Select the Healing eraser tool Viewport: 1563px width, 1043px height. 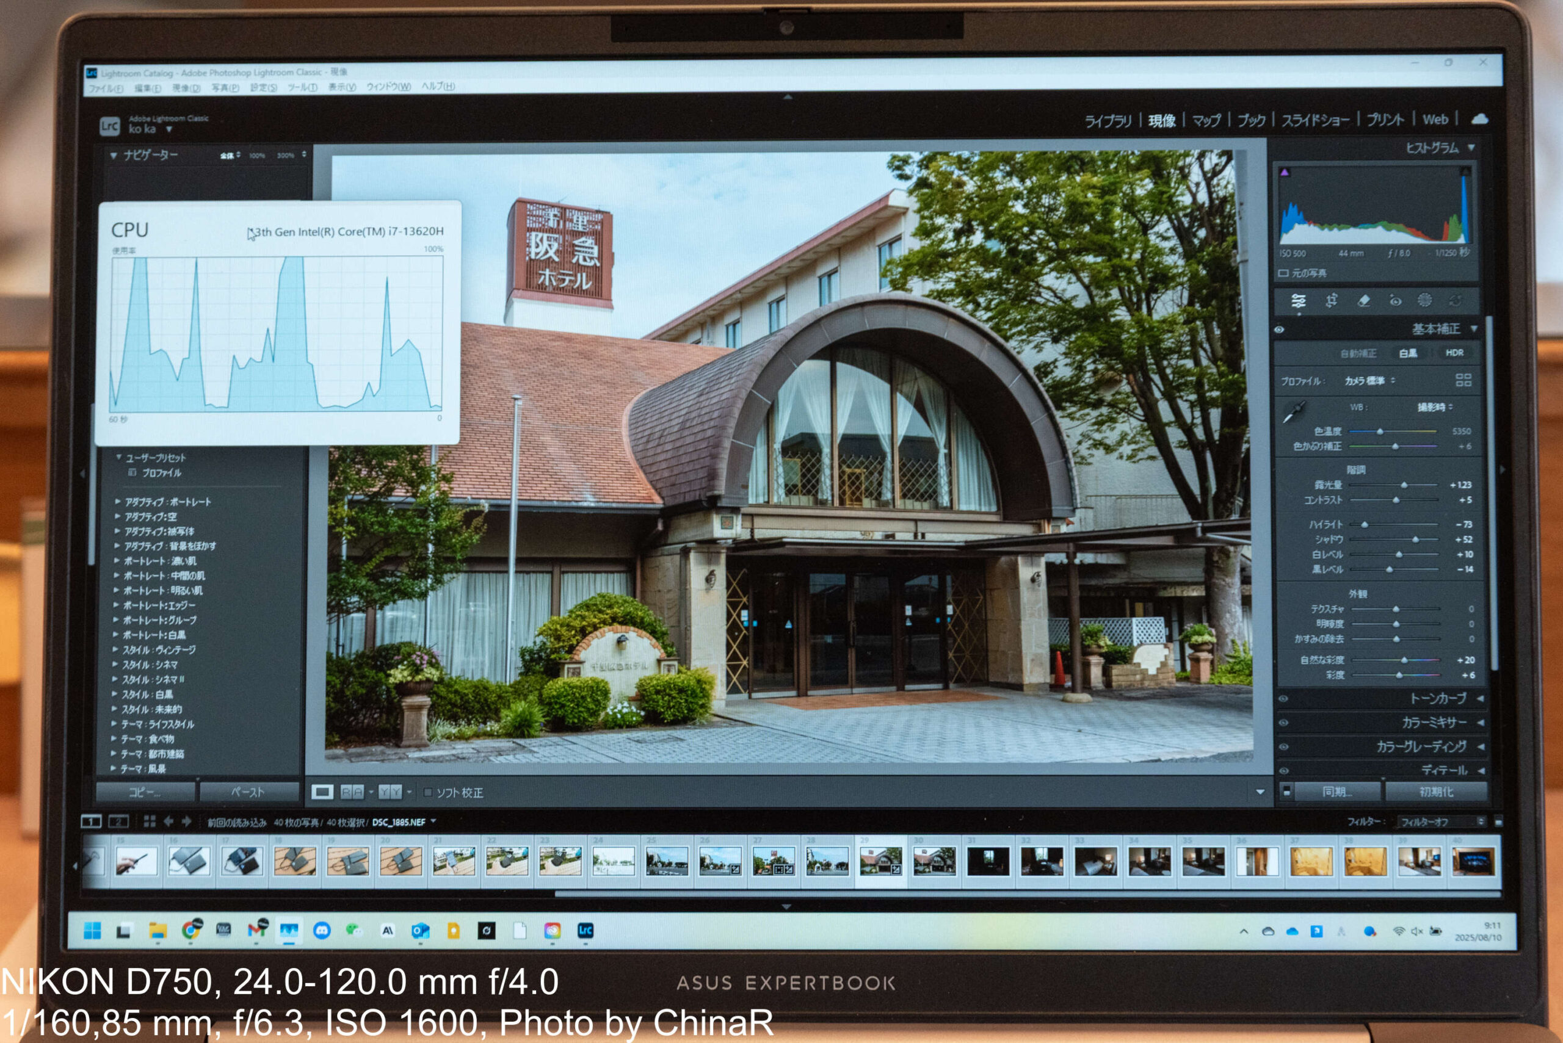pos(1363,301)
